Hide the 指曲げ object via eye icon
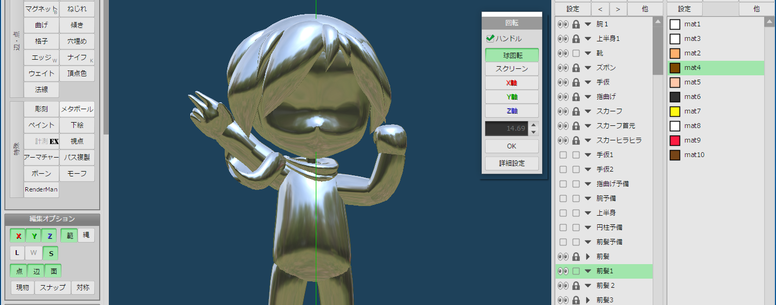The image size is (776, 305). [563, 97]
